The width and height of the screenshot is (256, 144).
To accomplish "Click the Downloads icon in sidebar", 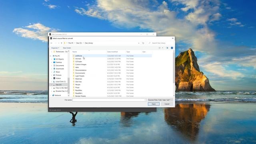I will tap(54, 69).
